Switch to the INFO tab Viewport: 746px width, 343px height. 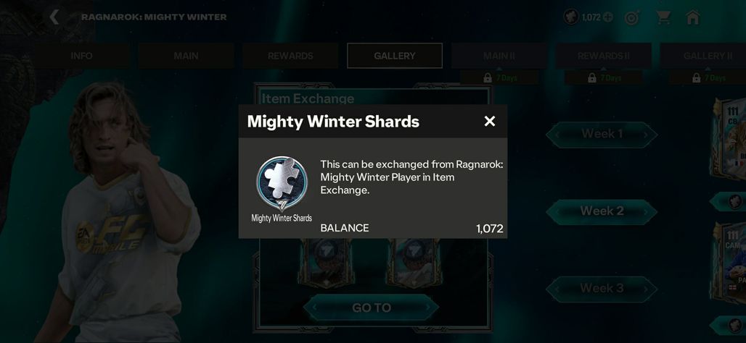[81, 56]
